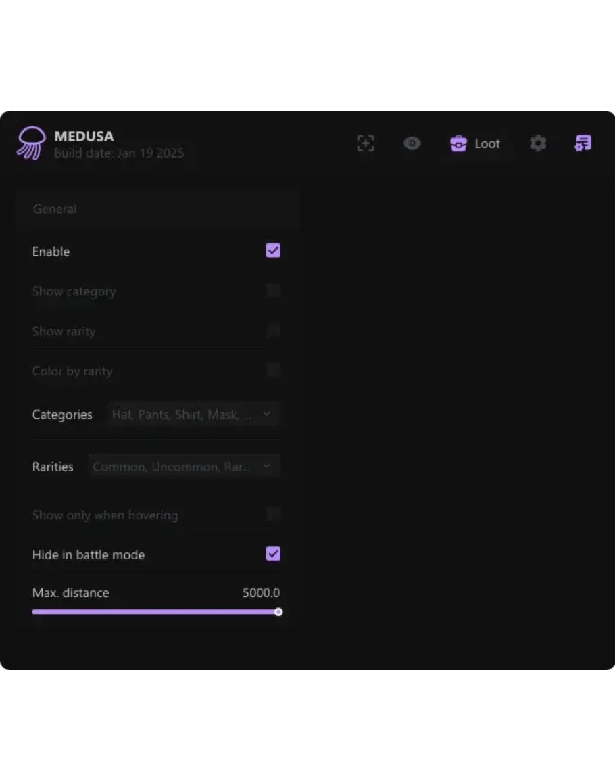The image size is (615, 781).
Task: Click the chevron arrow in Categories dropdown
Action: 267,414
